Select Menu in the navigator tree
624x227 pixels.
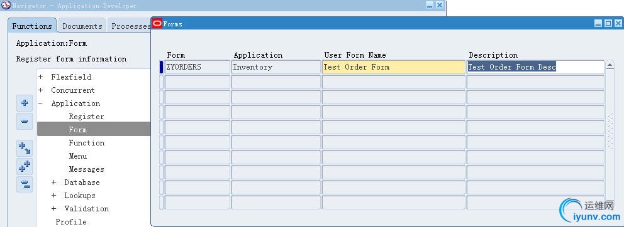pyautogui.click(x=77, y=156)
